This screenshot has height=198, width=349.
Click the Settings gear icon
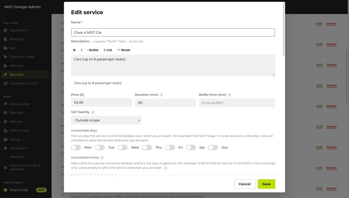[5, 113]
